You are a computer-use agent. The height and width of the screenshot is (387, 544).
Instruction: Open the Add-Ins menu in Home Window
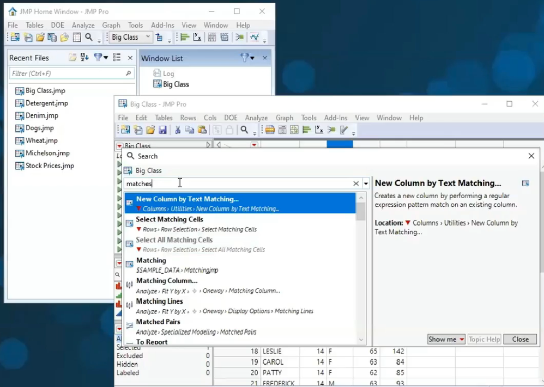162,25
